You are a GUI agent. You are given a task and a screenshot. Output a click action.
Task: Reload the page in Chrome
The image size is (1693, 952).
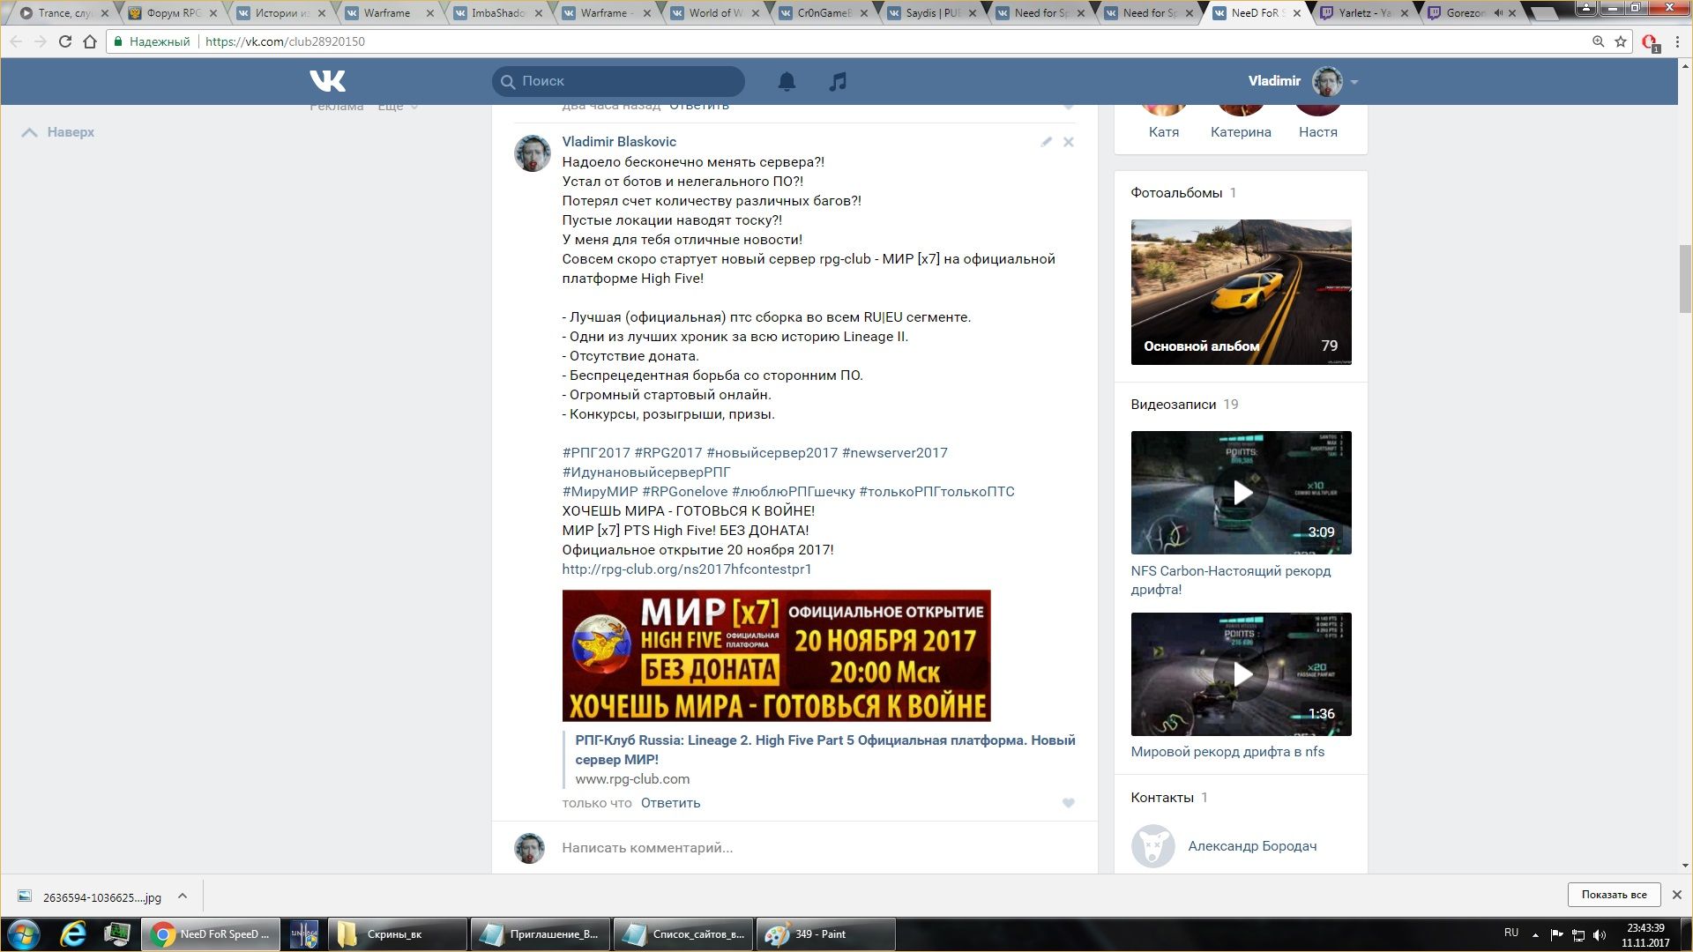tap(64, 41)
